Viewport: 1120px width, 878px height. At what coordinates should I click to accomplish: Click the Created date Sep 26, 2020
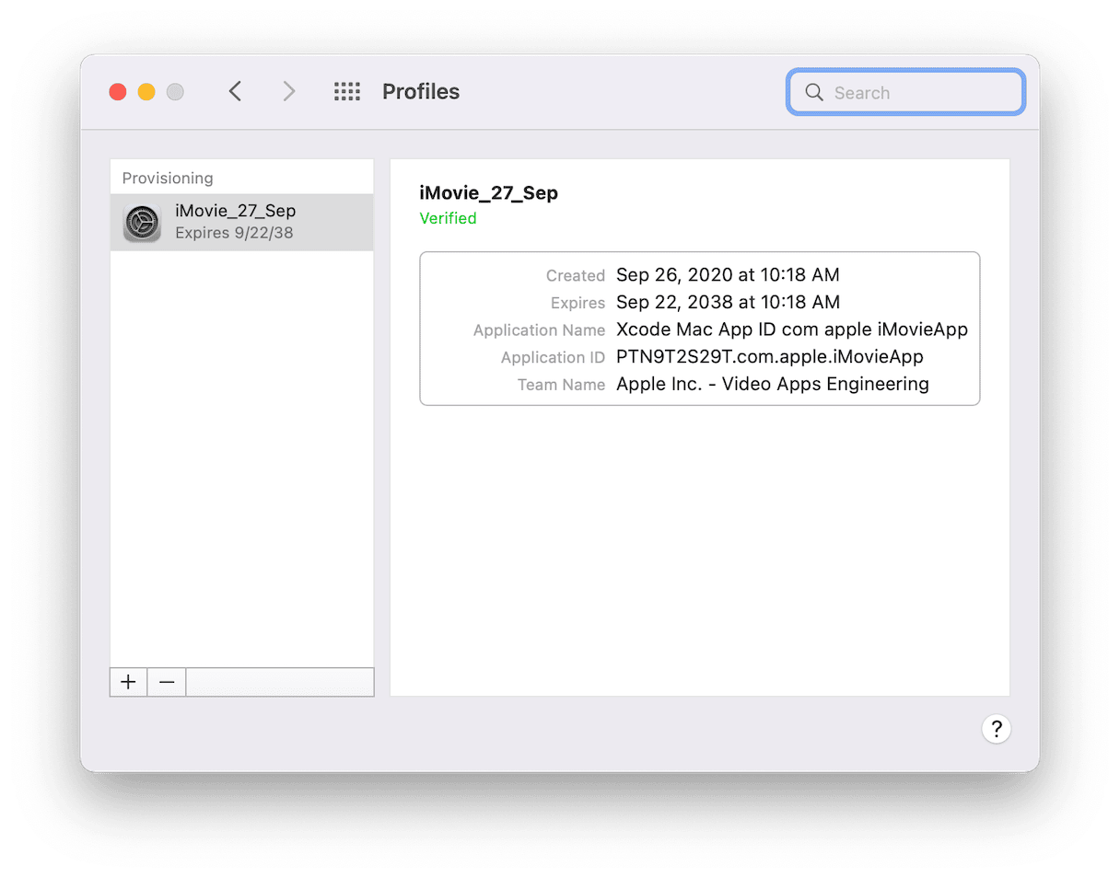tap(728, 275)
